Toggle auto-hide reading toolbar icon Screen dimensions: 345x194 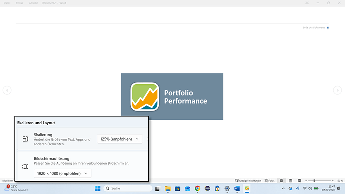pos(307,3)
